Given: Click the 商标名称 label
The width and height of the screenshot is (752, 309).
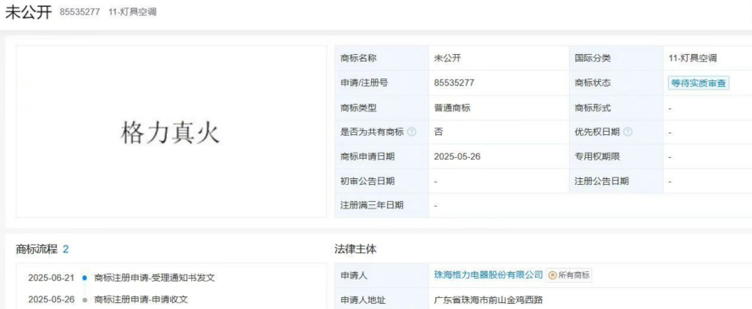Looking at the screenshot, I should click(358, 58).
